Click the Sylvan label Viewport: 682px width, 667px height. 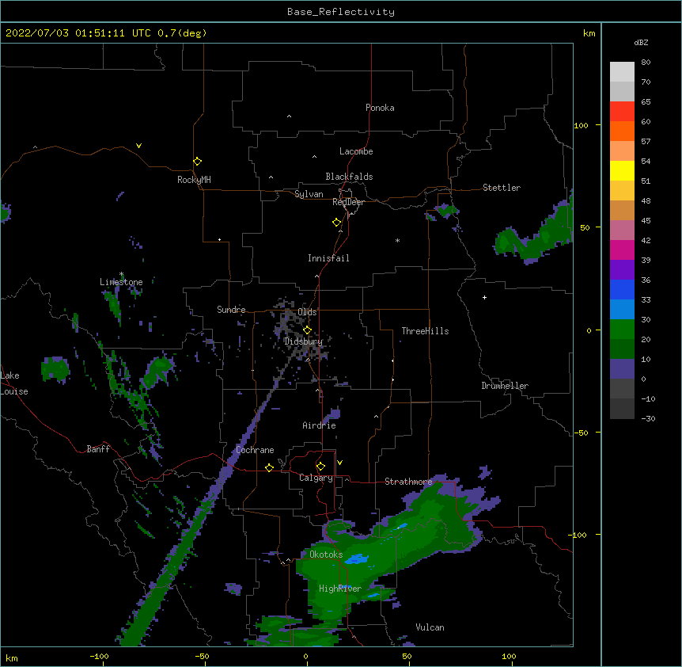pyautogui.click(x=309, y=194)
